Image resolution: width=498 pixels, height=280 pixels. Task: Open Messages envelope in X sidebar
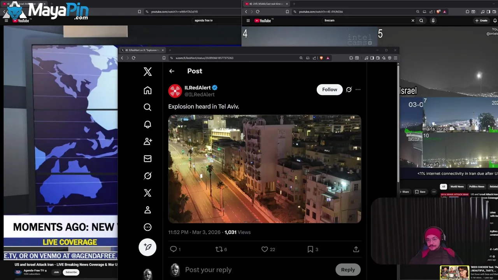pos(147,159)
